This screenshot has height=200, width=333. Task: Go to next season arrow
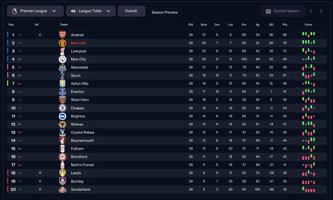(x=321, y=11)
